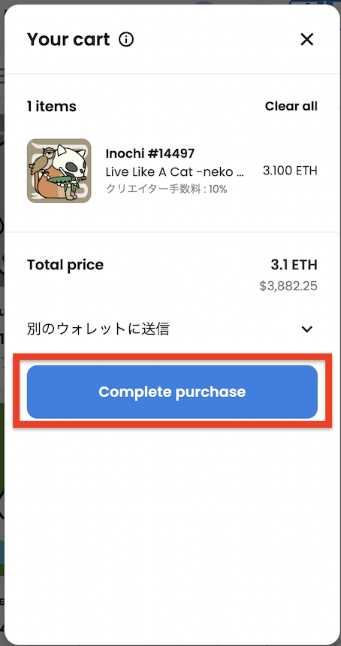Image resolution: width=341 pixels, height=646 pixels.
Task: Click the info icon beside Your cart
Action: 126,40
